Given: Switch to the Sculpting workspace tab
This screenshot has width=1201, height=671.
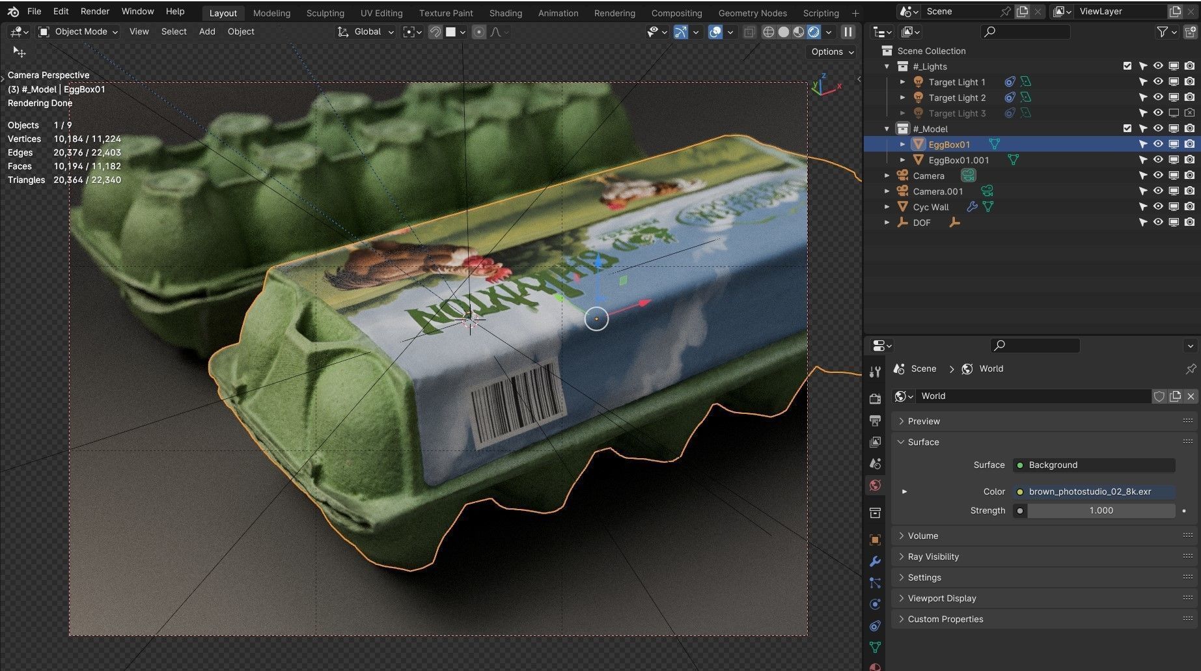Looking at the screenshot, I should click(325, 13).
